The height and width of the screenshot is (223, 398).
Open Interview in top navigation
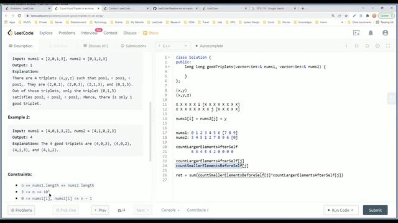pos(90,33)
